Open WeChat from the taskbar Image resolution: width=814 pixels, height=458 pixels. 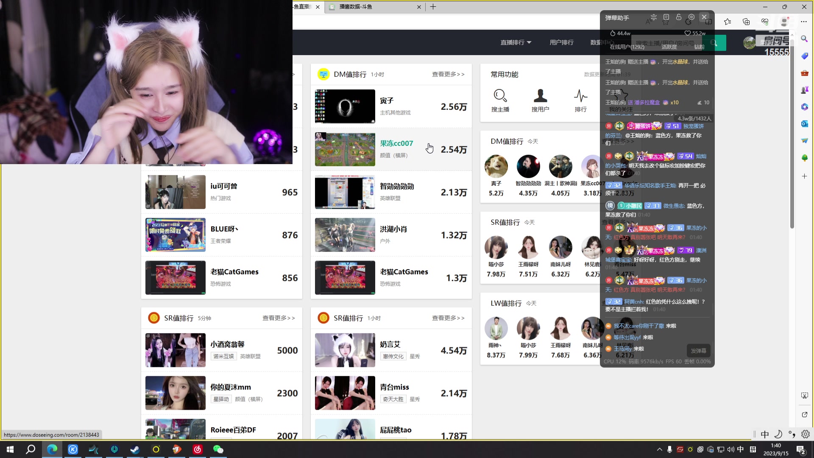coord(218,449)
